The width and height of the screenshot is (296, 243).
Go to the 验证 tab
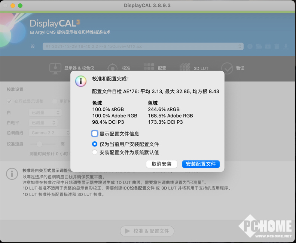[233, 68]
